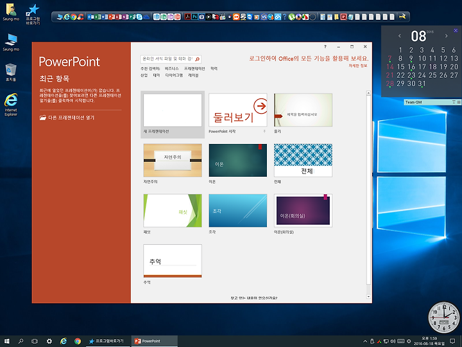Select the 자연주의 template
The image size is (462, 347).
pyautogui.click(x=173, y=161)
